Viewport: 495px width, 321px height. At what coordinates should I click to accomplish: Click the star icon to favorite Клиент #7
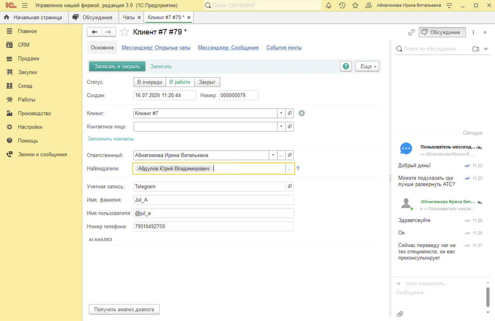click(124, 32)
